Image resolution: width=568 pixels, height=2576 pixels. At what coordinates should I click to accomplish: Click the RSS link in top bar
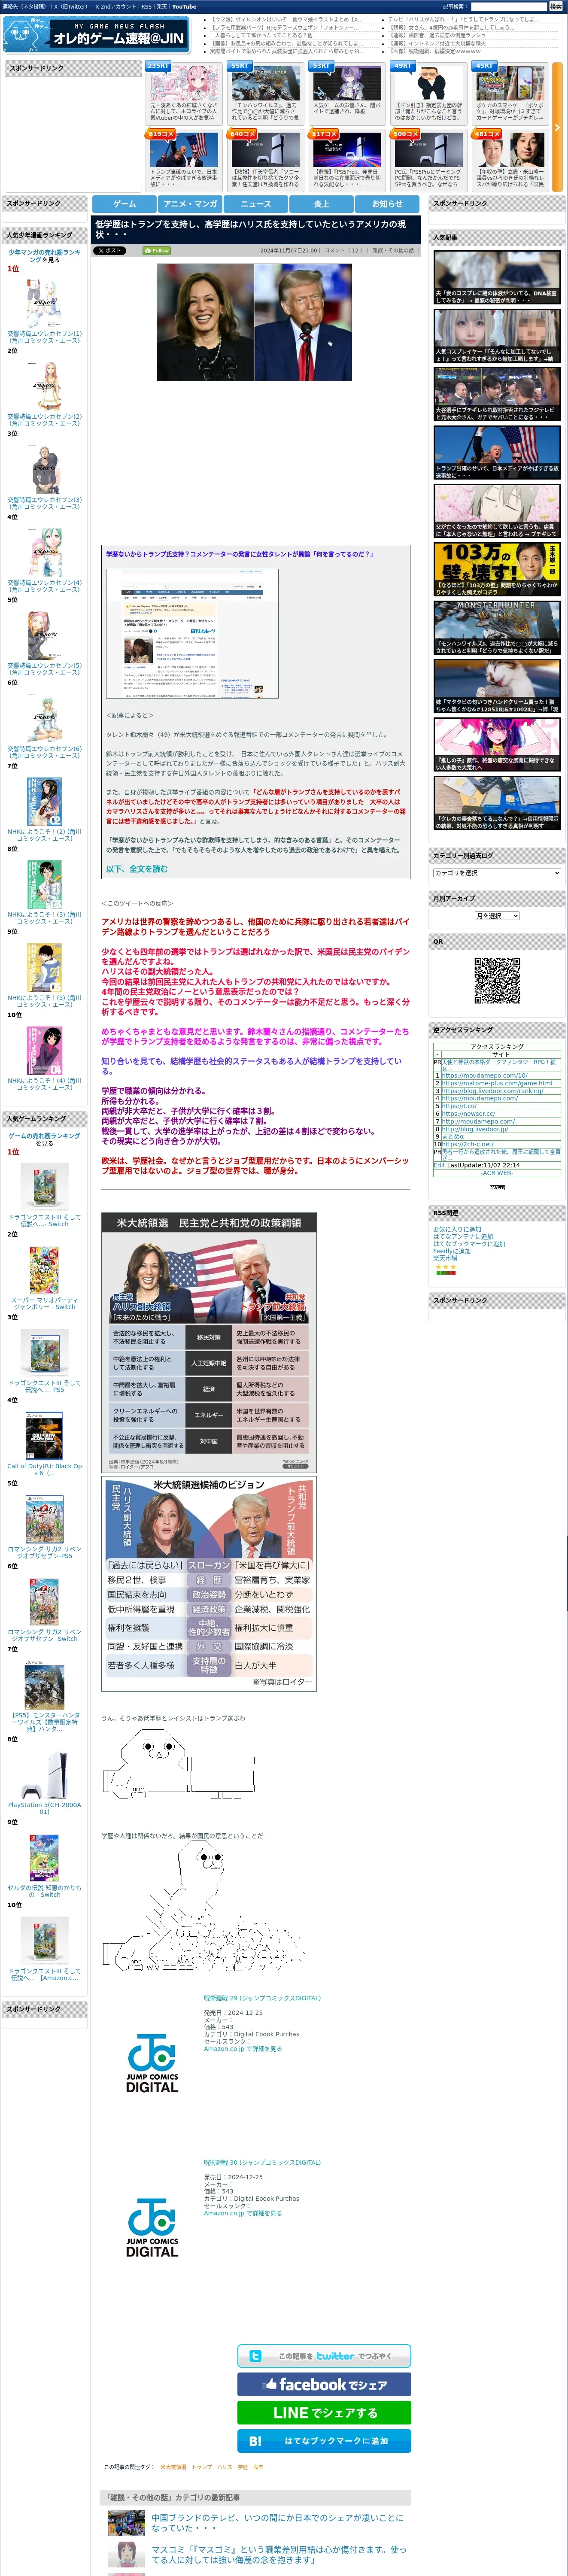tap(146, 6)
